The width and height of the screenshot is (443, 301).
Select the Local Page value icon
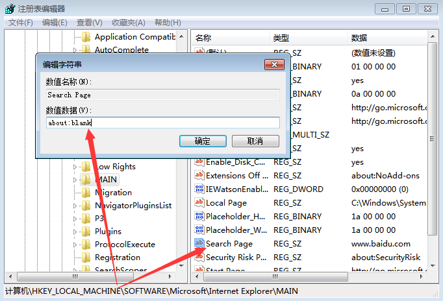(199, 203)
